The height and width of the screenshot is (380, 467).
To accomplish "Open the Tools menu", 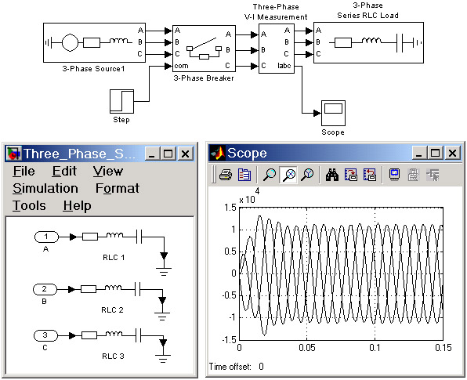I will click(x=29, y=206).
